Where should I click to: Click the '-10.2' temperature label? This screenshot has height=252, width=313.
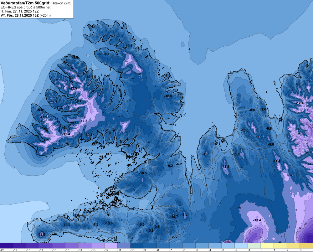click(x=67, y=225)
